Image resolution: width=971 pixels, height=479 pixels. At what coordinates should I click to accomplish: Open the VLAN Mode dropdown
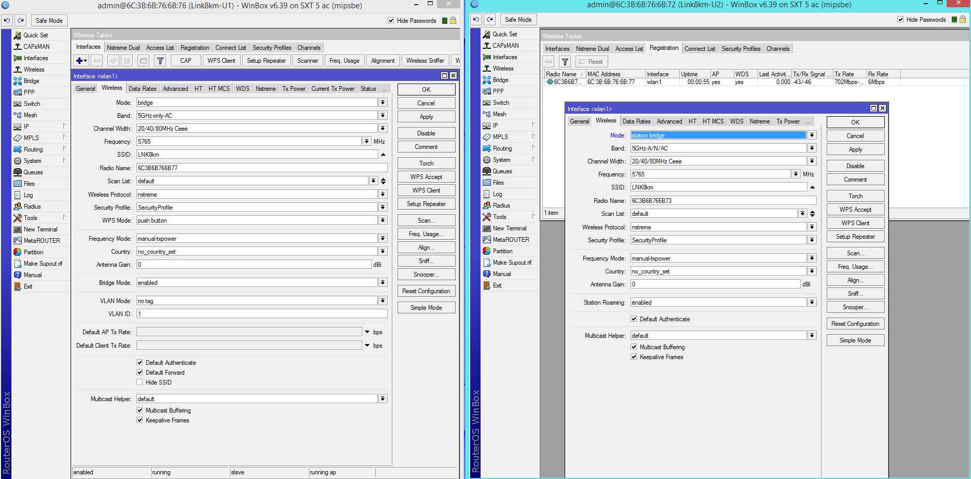383,301
